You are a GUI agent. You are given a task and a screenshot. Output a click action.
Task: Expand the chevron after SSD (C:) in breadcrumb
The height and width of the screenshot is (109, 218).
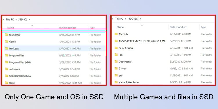pos(29,19)
